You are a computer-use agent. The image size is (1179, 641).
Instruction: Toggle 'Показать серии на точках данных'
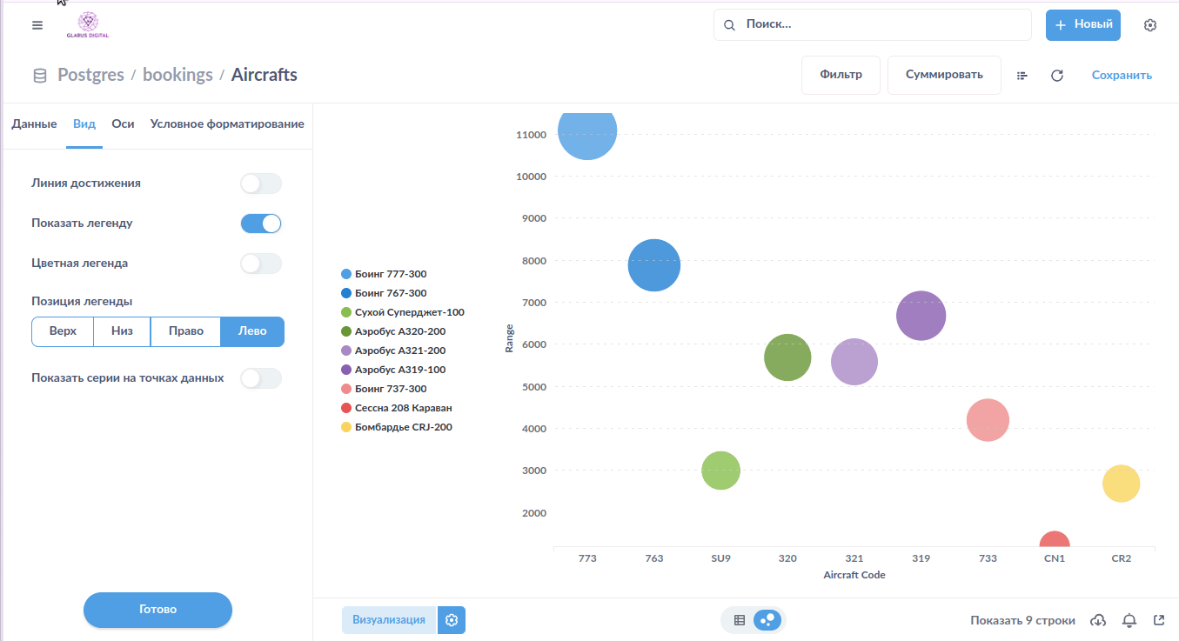coord(261,378)
